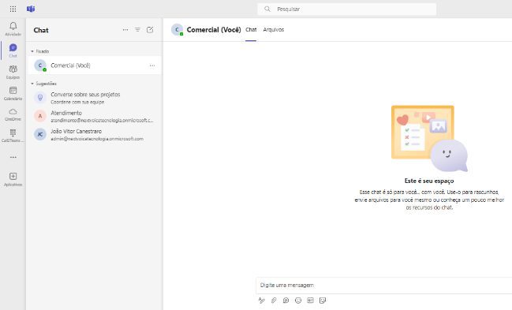Start a new chat with compose icon
Screen dimensions: 512x310
[x=150, y=30]
